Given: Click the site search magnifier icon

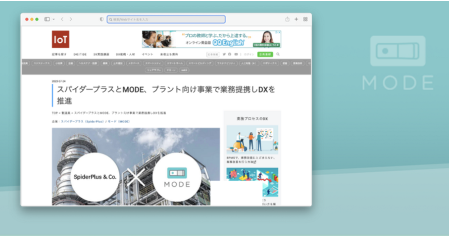Looking at the screenshot, I should click(x=278, y=54).
